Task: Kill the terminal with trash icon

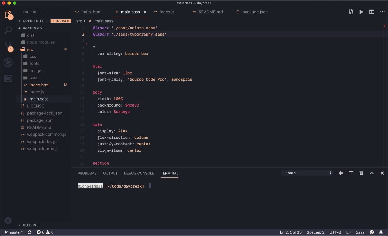Action: 361,173
